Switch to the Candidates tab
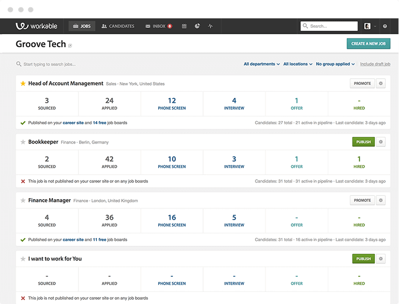Viewport: 399px width, 304px height. click(118, 26)
